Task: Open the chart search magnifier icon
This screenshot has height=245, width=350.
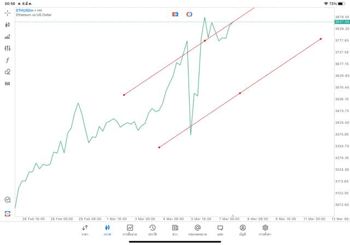Action: [8, 200]
